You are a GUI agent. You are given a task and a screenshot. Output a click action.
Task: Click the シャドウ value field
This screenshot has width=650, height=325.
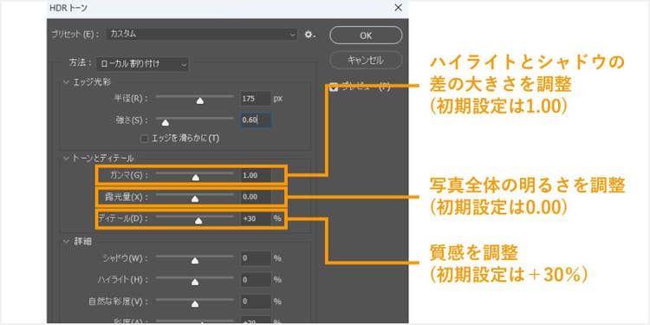coord(256,258)
